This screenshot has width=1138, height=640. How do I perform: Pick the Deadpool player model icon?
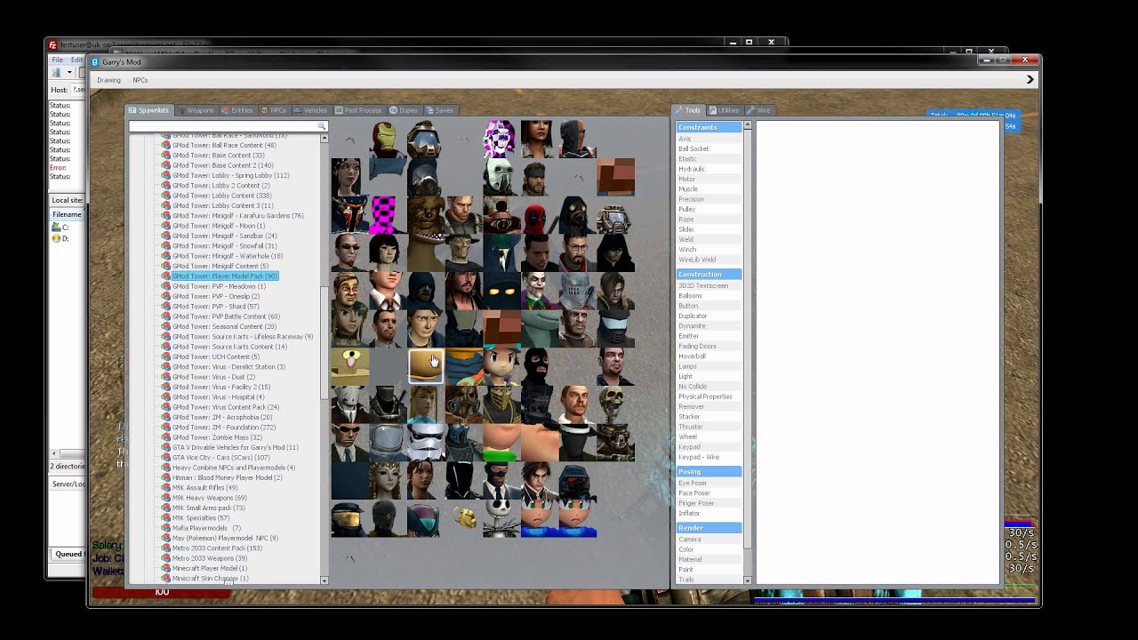[539, 215]
